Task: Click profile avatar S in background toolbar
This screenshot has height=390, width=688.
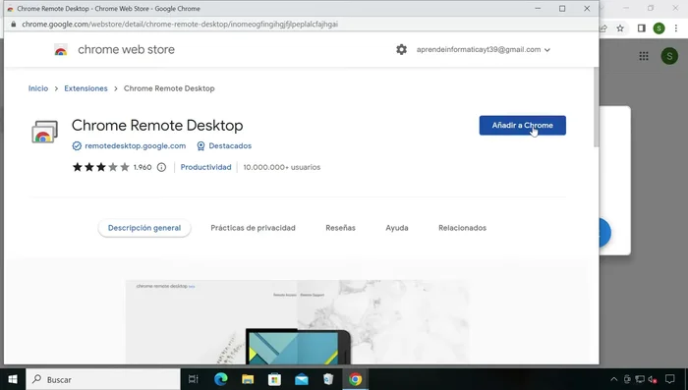Action: pos(659,28)
